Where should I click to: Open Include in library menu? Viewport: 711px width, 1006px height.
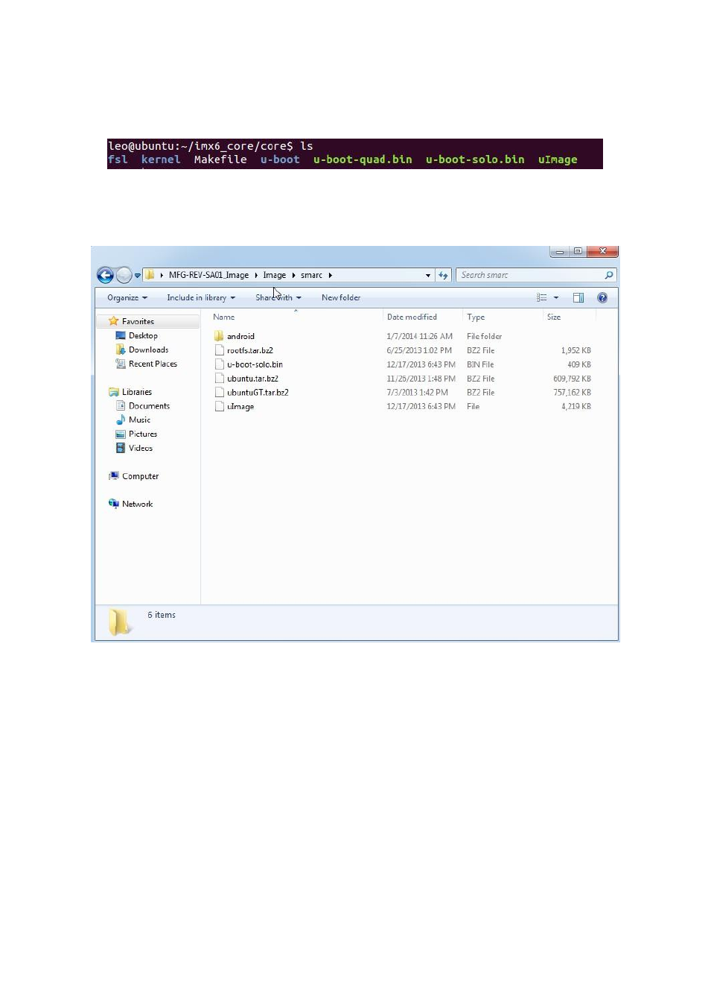coord(201,297)
